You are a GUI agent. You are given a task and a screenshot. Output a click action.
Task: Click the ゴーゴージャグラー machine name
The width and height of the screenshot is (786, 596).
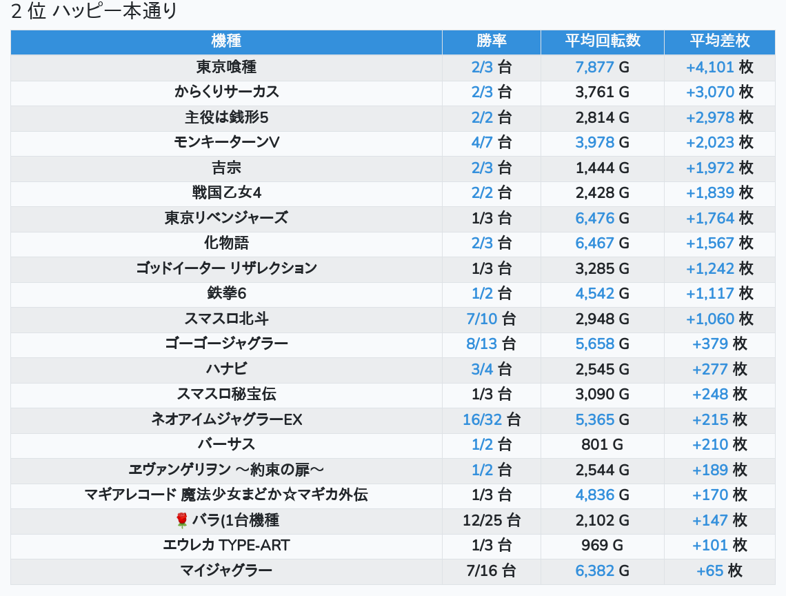click(x=226, y=344)
